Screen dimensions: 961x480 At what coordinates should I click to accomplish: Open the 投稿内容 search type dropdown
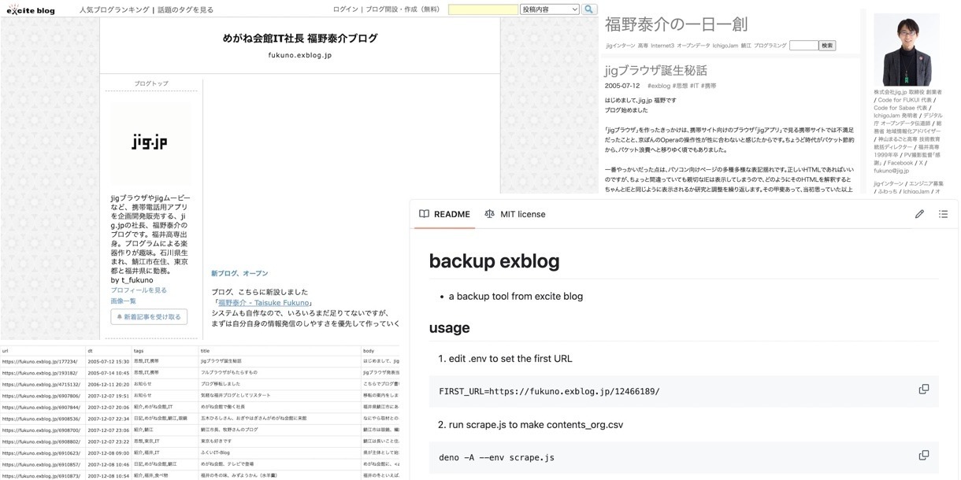click(x=550, y=9)
